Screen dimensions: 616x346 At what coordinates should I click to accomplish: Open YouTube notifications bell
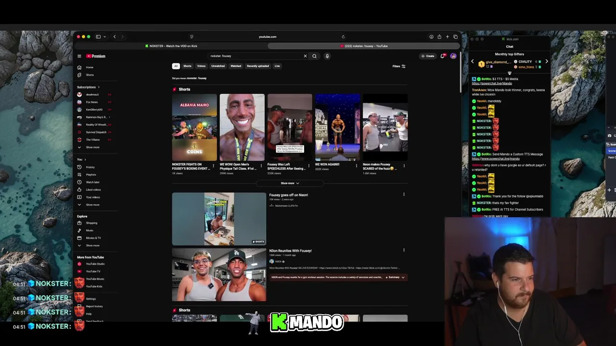pyautogui.click(x=443, y=56)
